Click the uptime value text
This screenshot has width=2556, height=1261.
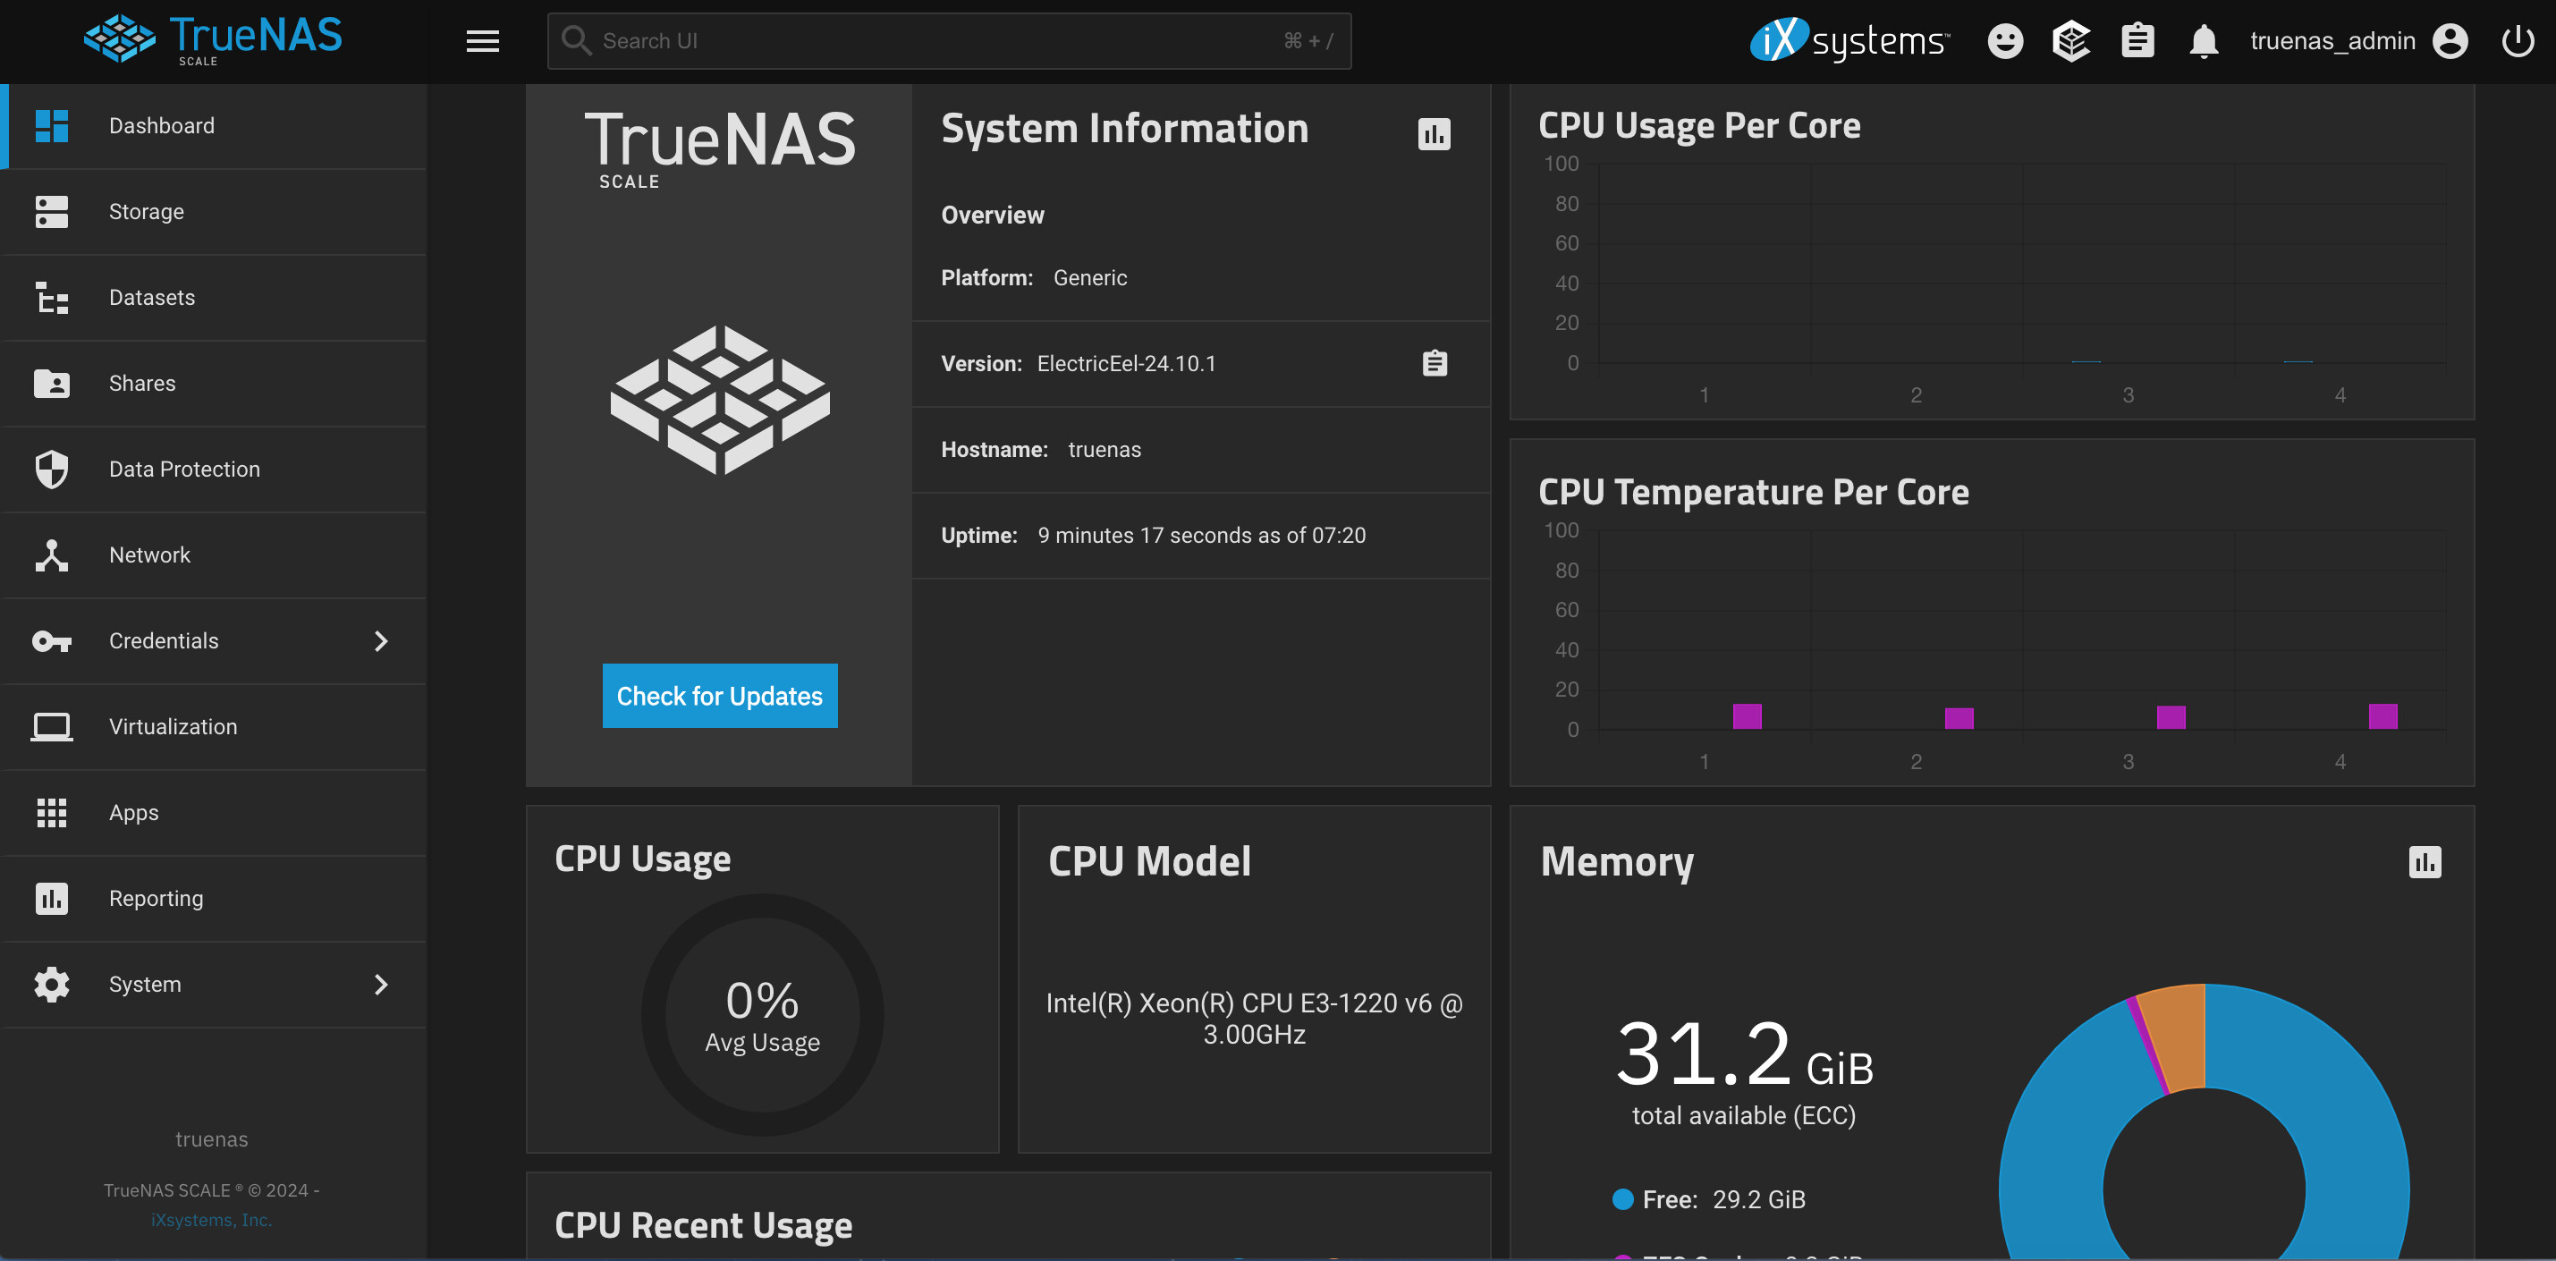click(1202, 535)
